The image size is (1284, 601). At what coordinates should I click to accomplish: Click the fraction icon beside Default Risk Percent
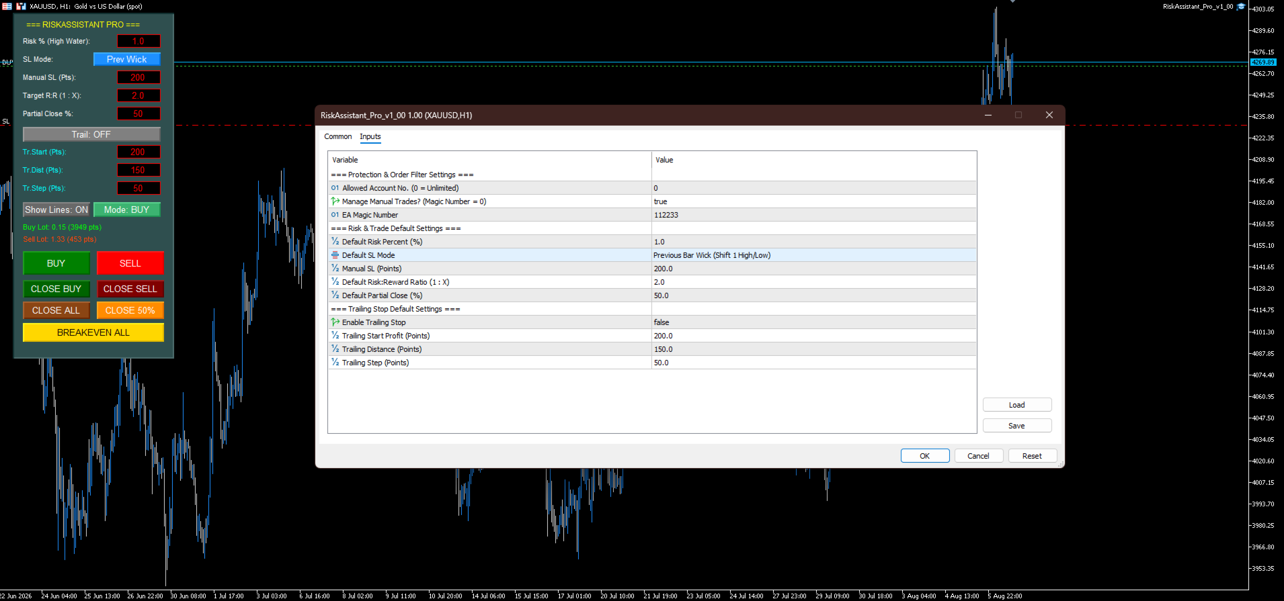point(335,242)
